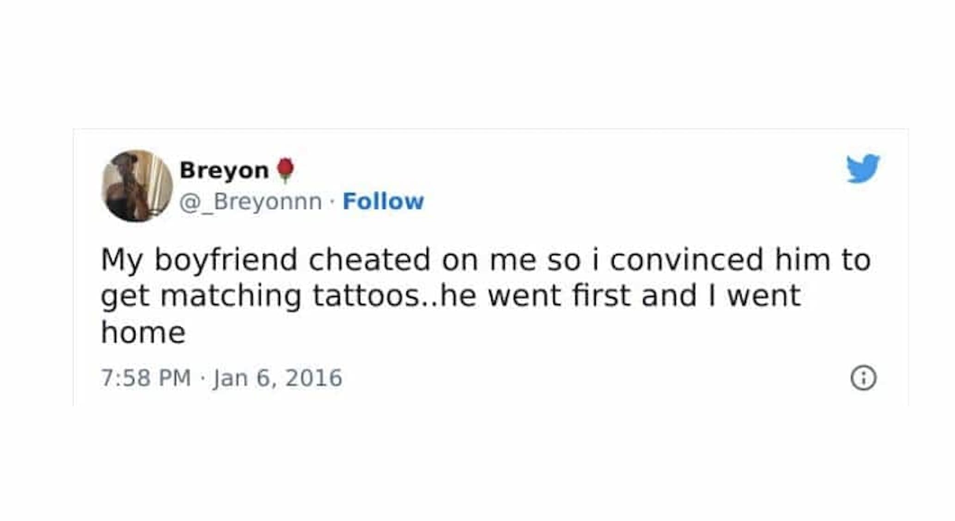Click the word "cheated" in the tweet

369,260
